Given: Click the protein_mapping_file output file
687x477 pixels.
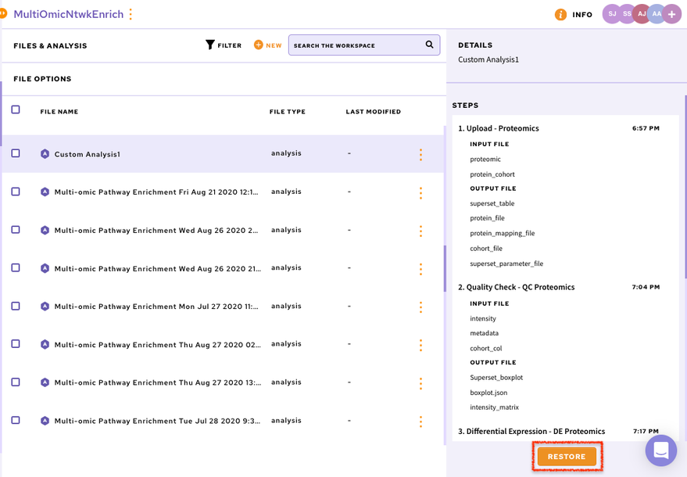Looking at the screenshot, I should (503, 233).
